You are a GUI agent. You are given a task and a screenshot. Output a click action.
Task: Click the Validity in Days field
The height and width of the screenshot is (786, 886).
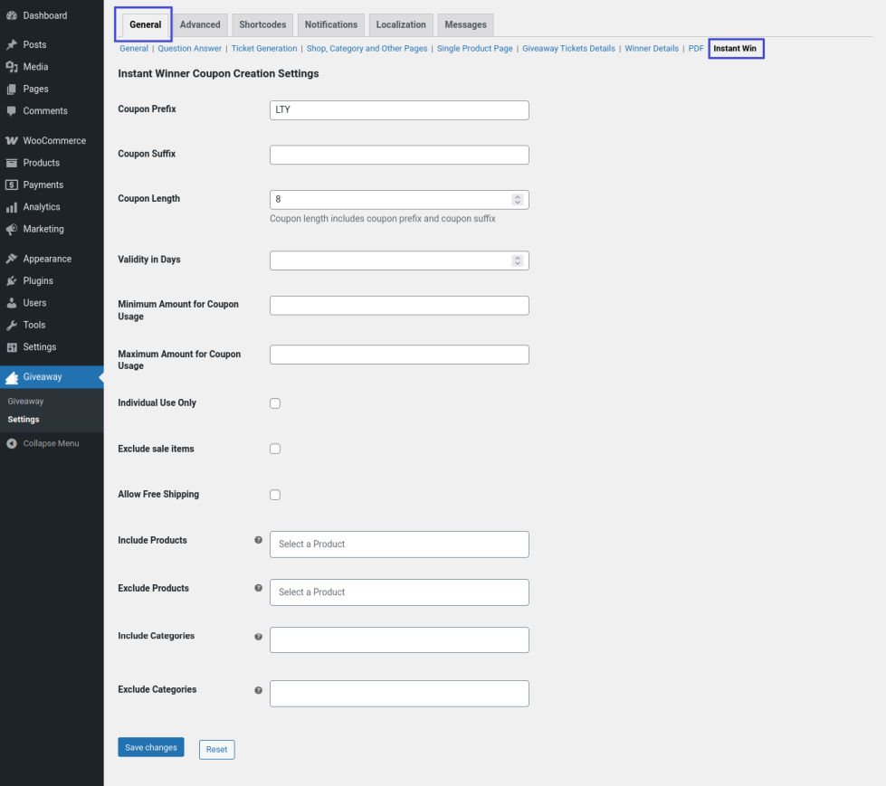click(399, 260)
